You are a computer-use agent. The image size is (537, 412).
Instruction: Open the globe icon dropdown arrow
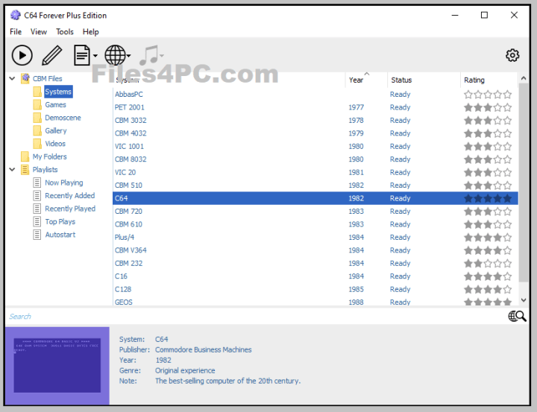128,55
